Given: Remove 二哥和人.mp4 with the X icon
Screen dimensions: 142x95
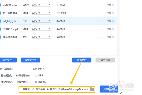Looking at the screenshot, I should (x=113, y=29).
